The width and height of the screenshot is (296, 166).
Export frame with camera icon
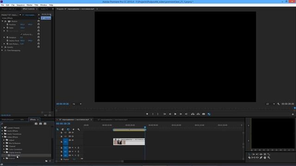203,114
